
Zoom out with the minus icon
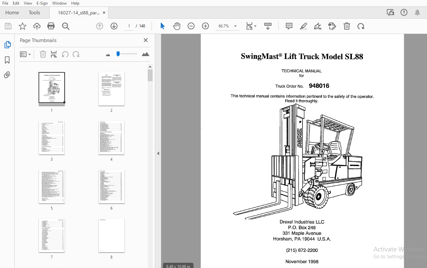click(x=191, y=26)
